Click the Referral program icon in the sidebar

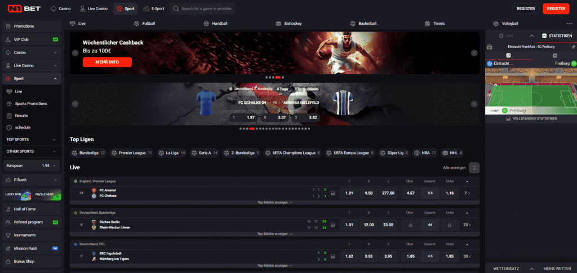point(8,222)
